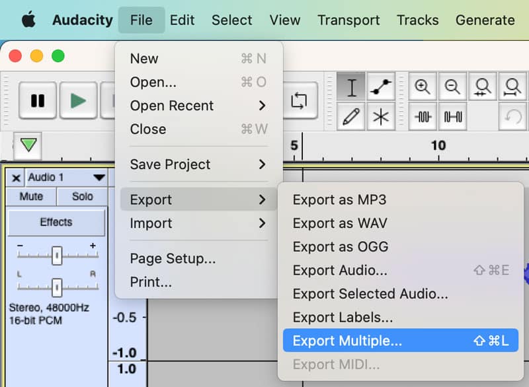
Task: Expand the Import submenu
Action: pos(199,223)
